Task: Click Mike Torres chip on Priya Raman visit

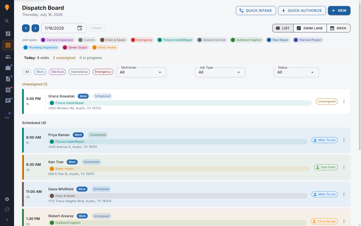Action: tap(325, 140)
